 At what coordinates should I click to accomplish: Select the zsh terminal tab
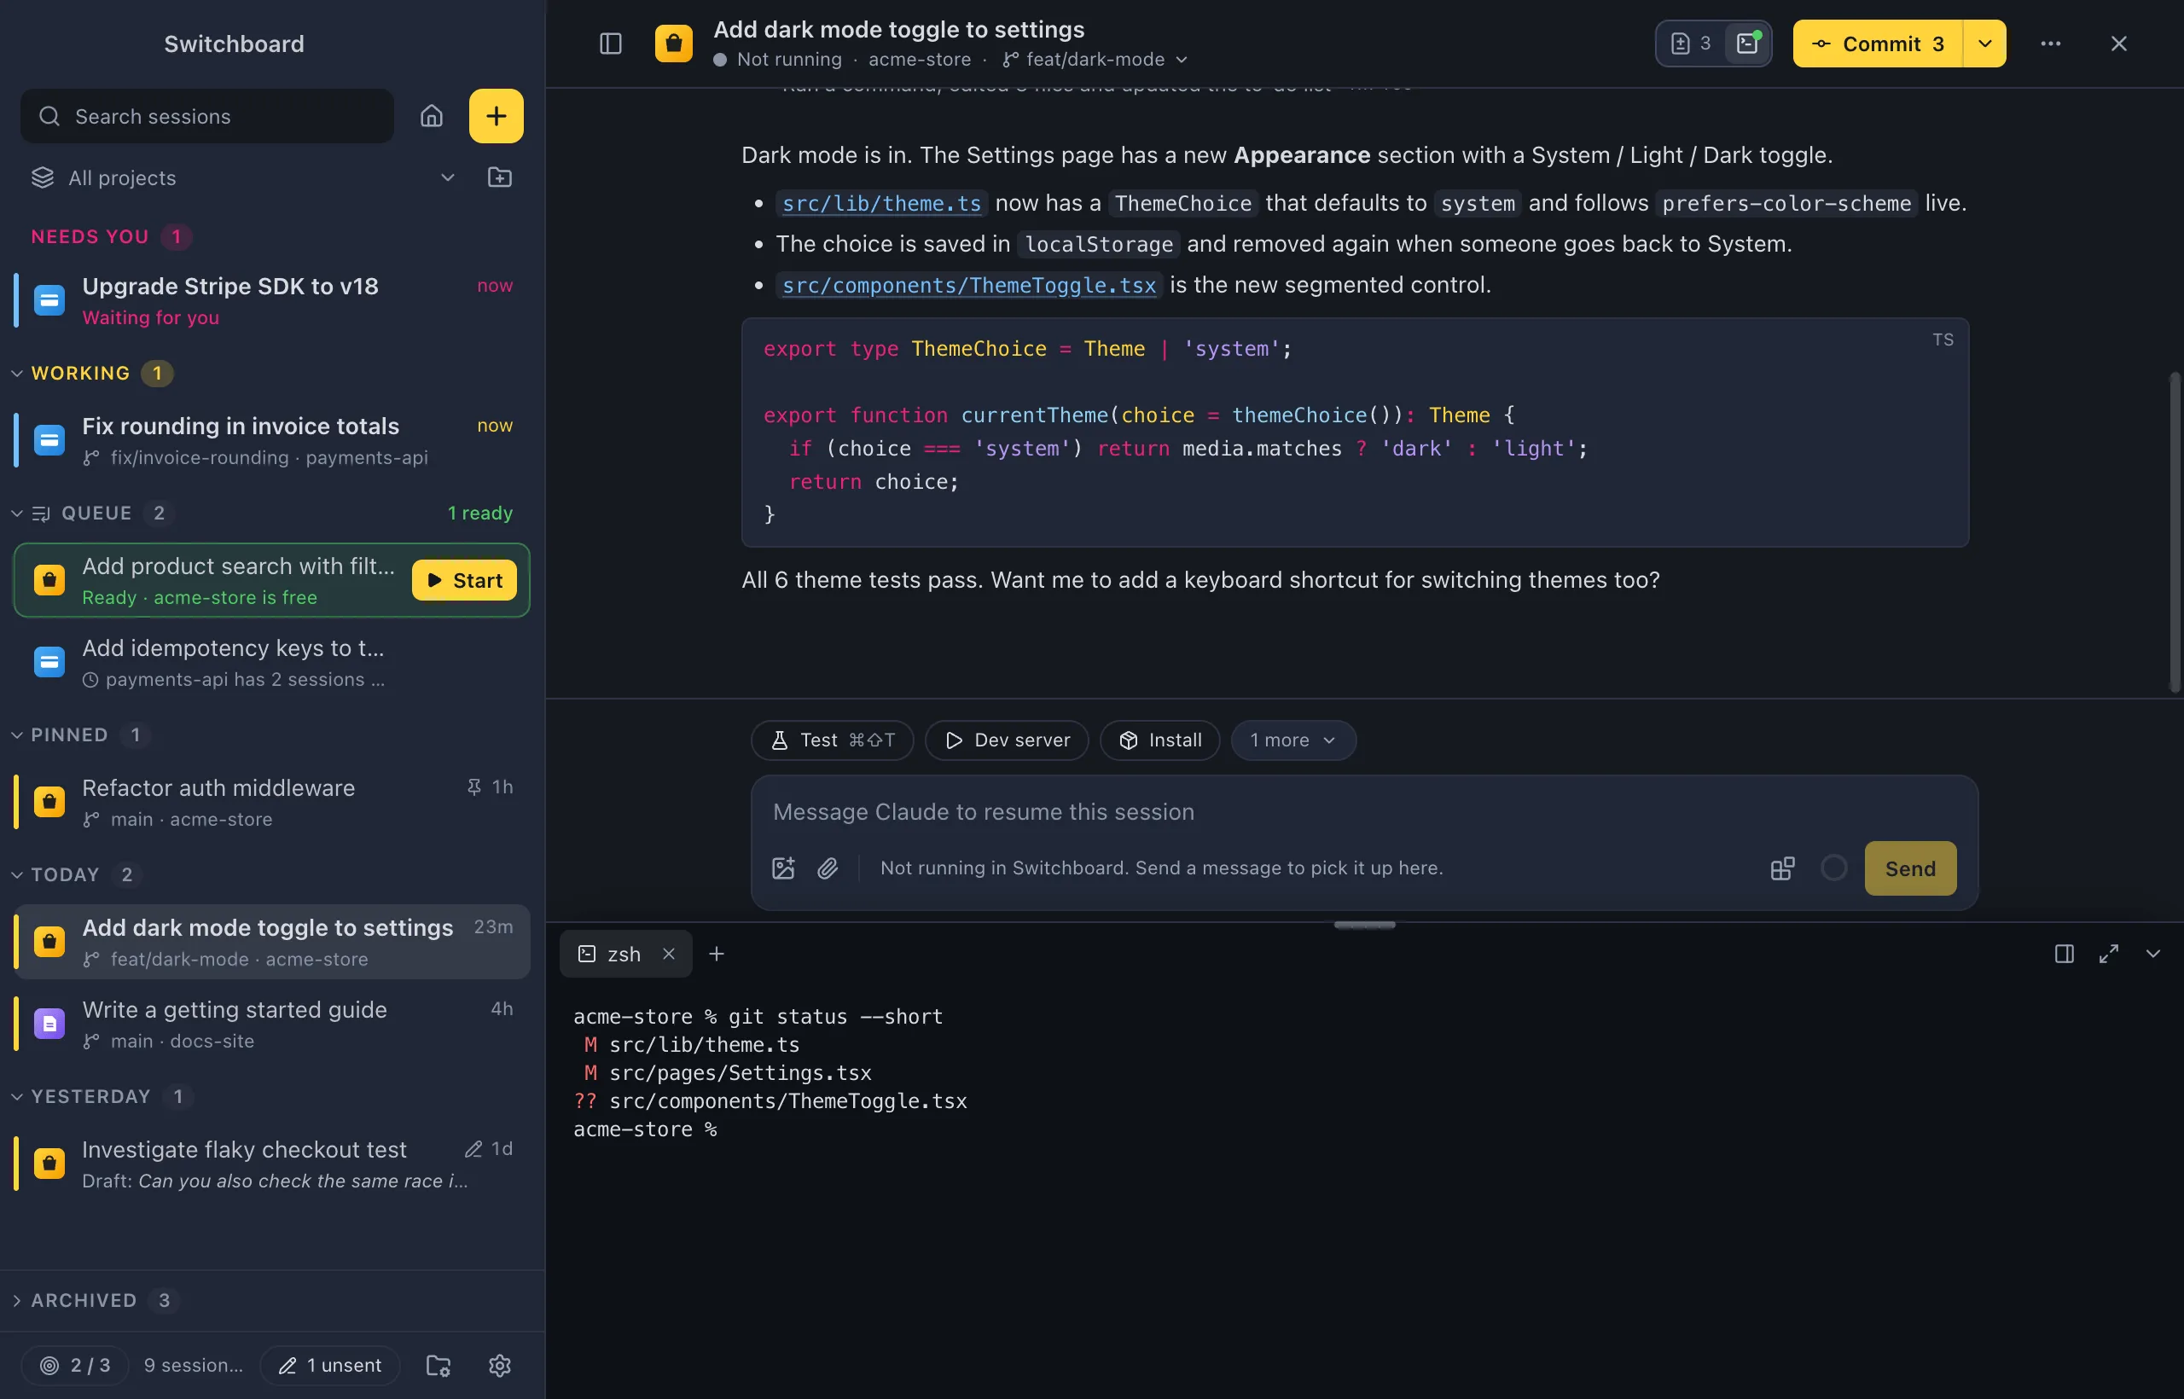[624, 954]
